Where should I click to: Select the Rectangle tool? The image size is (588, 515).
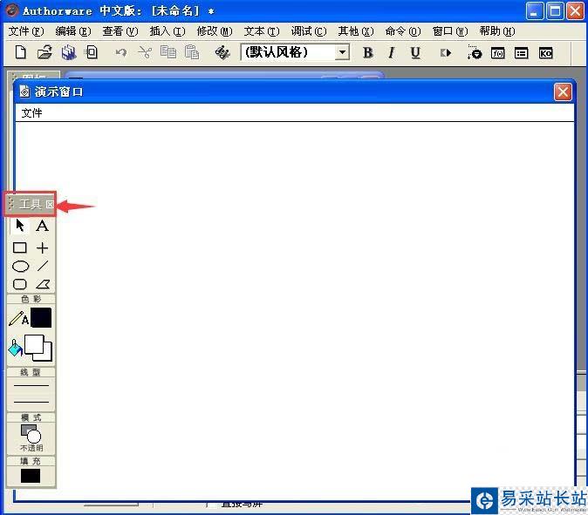(20, 248)
